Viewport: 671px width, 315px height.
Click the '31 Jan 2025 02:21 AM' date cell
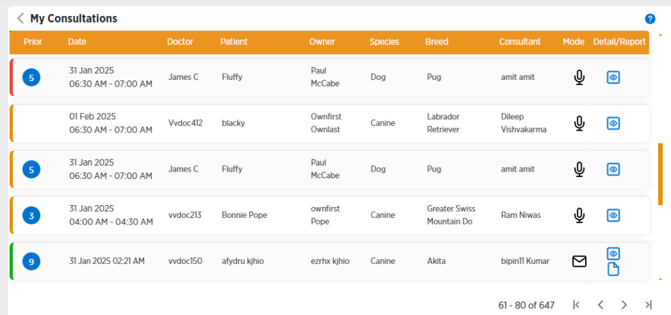tap(107, 261)
